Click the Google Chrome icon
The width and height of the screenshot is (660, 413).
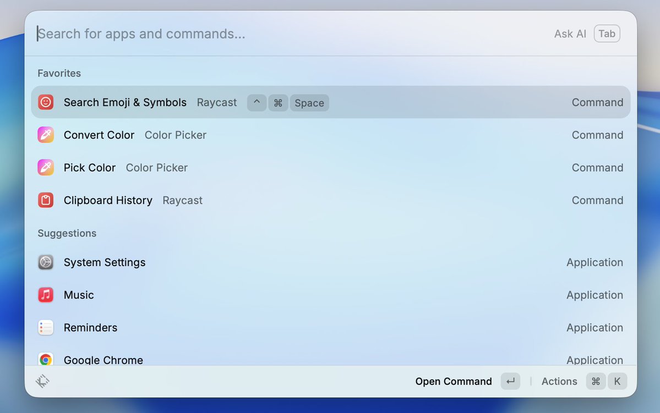(46, 359)
